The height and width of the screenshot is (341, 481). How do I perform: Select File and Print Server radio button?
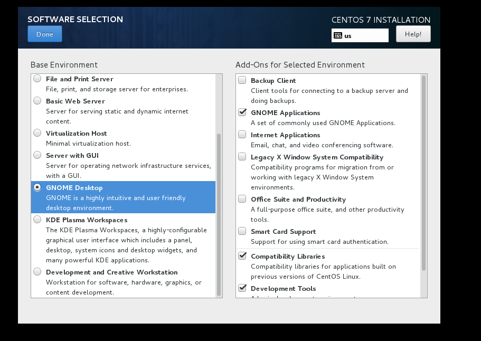37,79
